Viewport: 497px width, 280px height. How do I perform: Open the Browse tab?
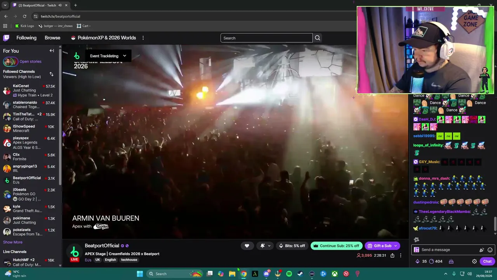coord(52,38)
